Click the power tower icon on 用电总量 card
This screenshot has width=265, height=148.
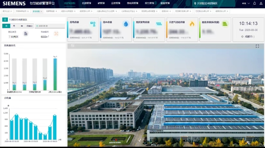click(93, 24)
